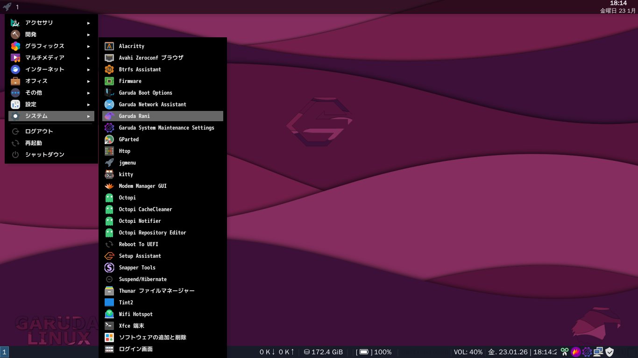Open the グラフィックス menu category

point(50,46)
